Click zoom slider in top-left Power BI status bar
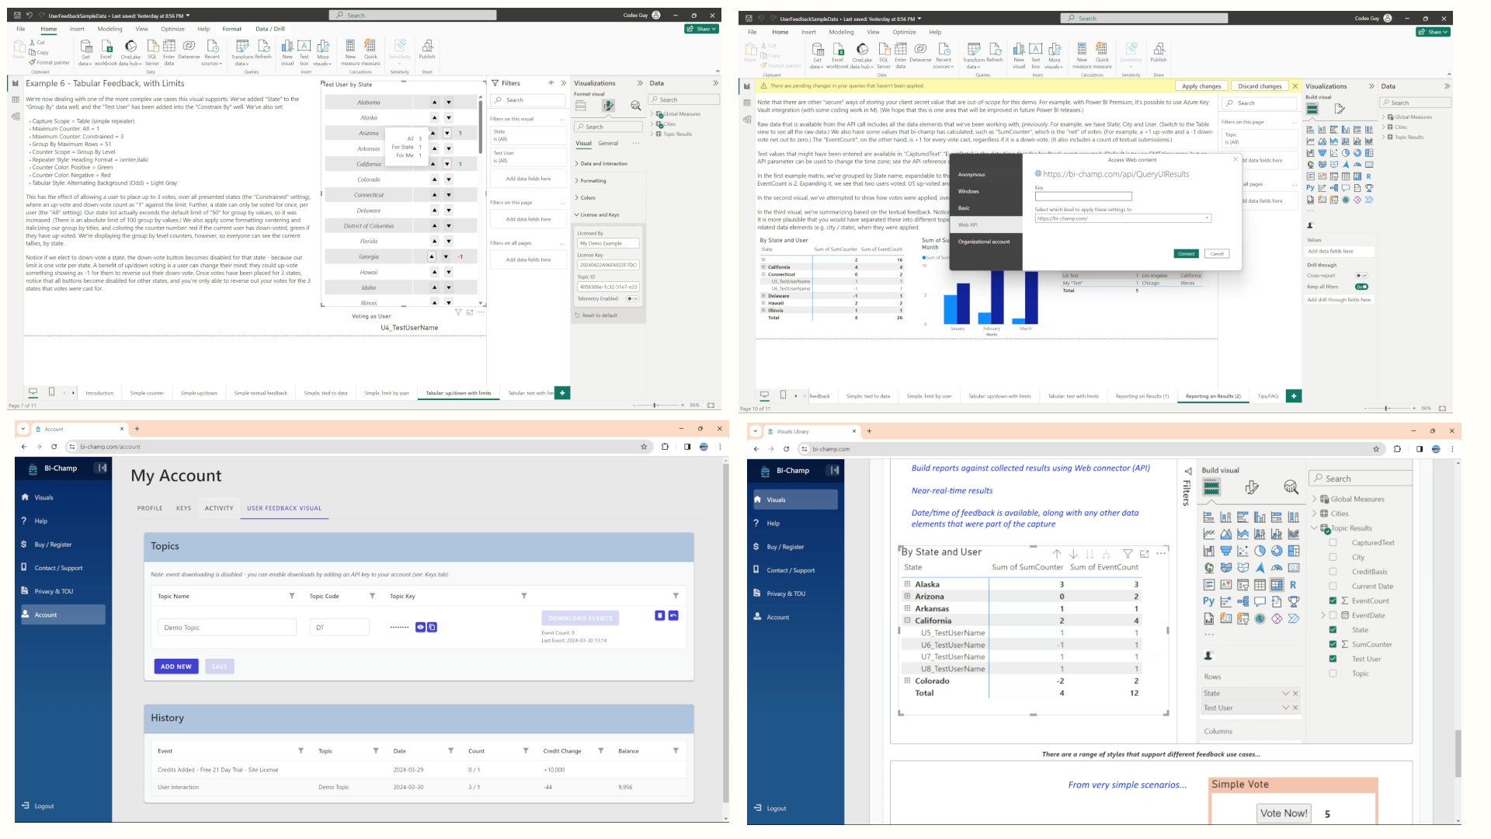Viewport: 1491px width, 839px height. [x=655, y=405]
